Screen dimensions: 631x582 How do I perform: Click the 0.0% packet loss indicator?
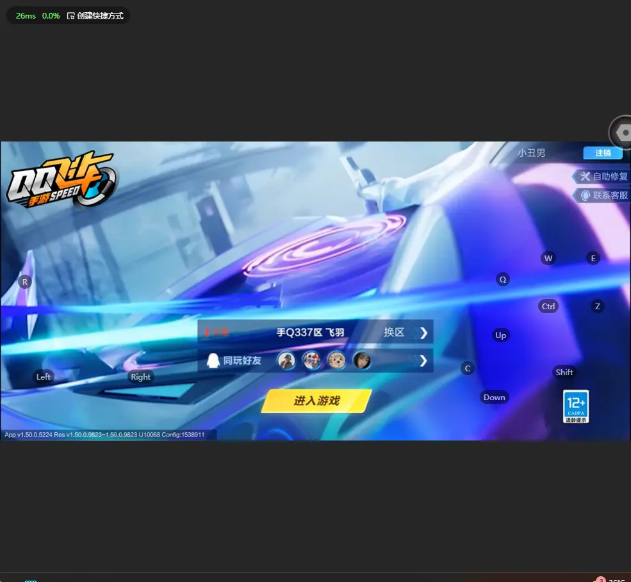tap(51, 15)
